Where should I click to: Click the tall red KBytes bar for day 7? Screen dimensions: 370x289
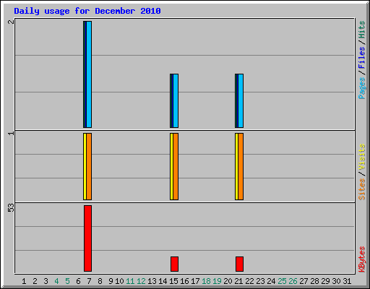(87, 238)
